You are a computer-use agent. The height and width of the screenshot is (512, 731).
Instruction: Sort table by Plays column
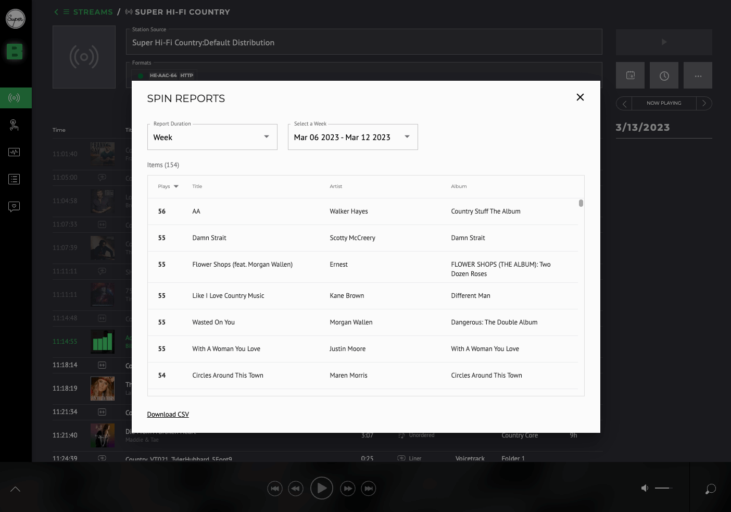168,186
